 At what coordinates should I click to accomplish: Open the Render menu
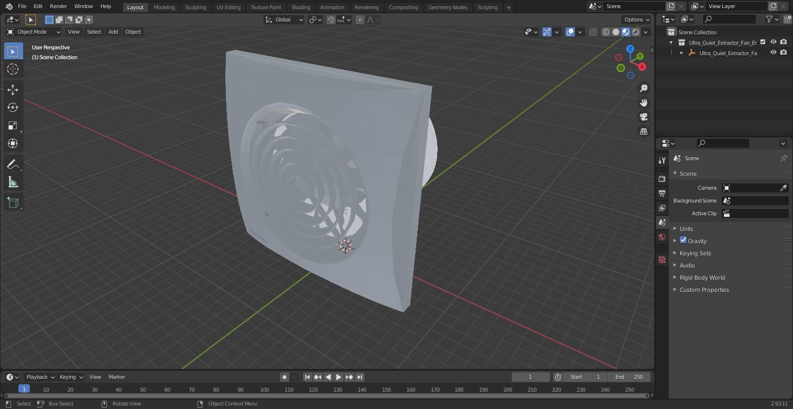pyautogui.click(x=58, y=6)
